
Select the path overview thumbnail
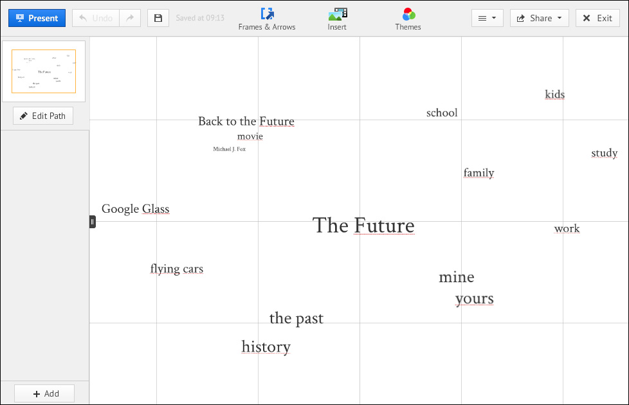44,71
